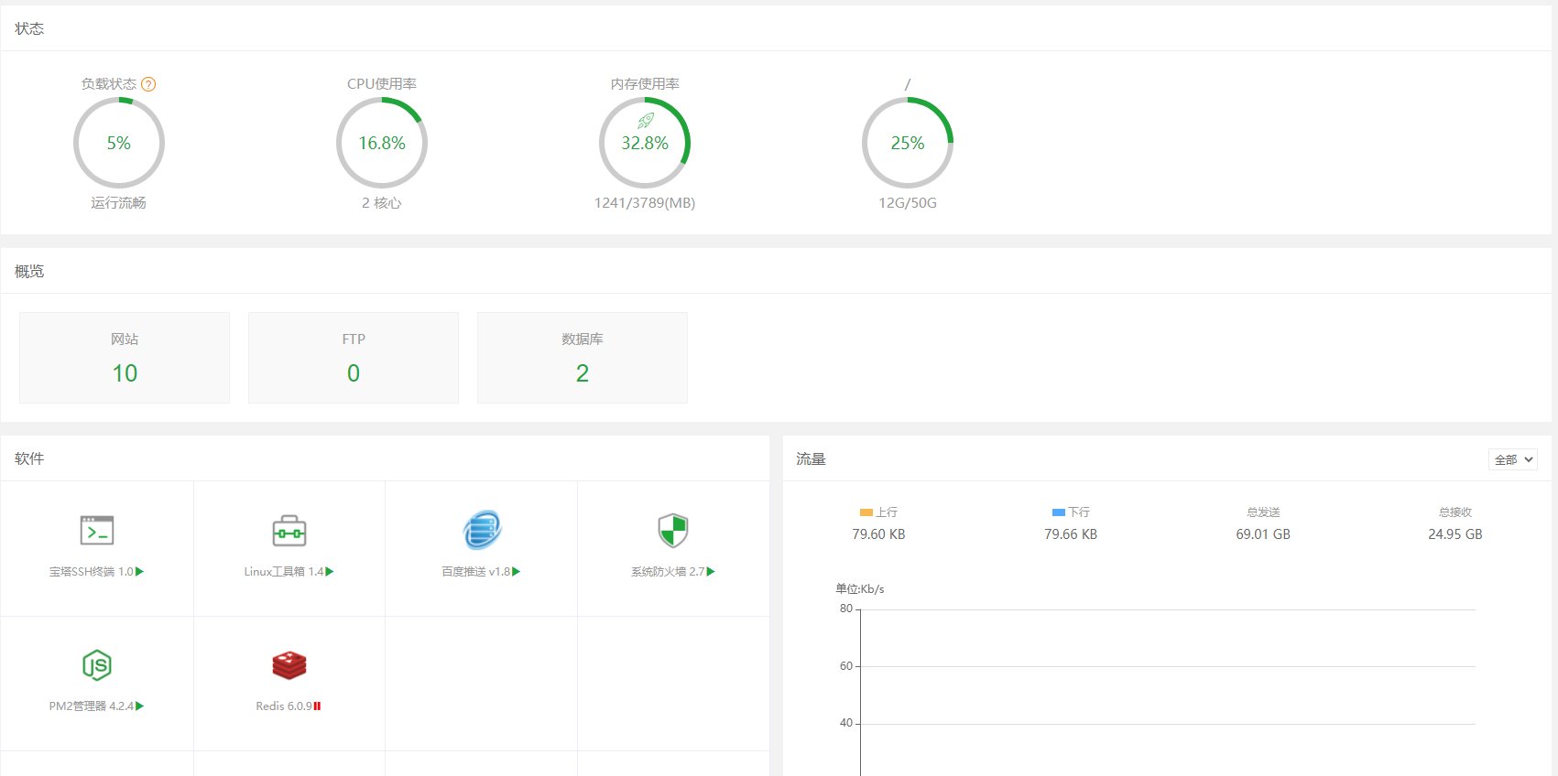Click the orange 上行 legend swatch
This screenshot has height=776, width=1558.
coord(866,512)
